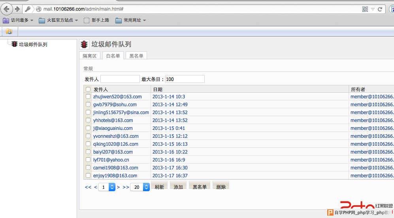Jump to first page with << link

[x=88, y=187]
